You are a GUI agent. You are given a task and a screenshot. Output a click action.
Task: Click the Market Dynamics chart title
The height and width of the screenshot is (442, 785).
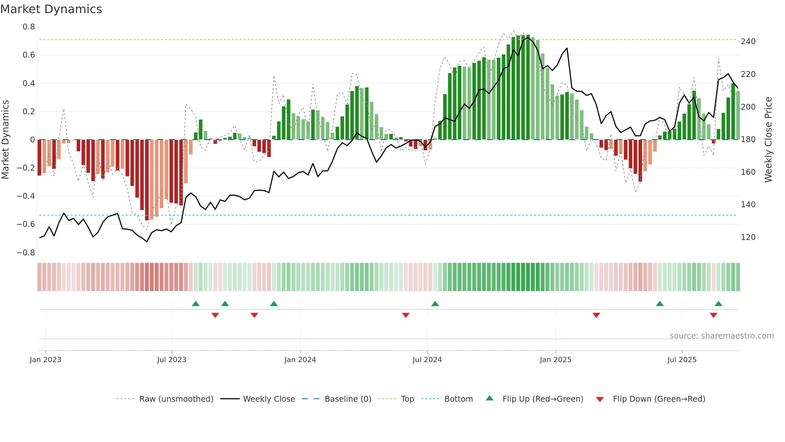(51, 9)
